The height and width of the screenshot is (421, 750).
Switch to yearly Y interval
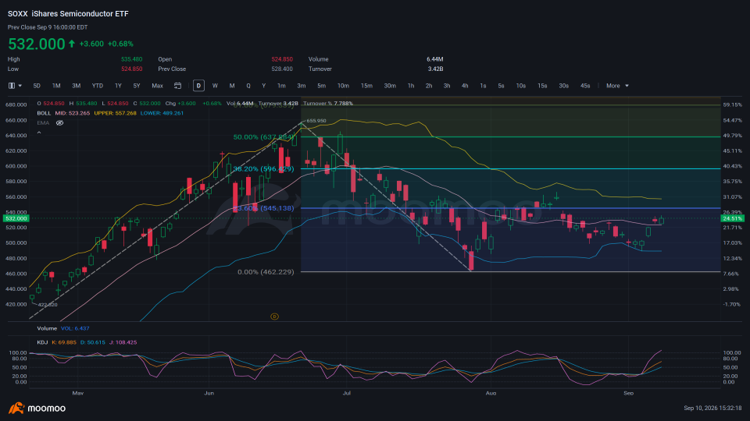pyautogui.click(x=263, y=86)
